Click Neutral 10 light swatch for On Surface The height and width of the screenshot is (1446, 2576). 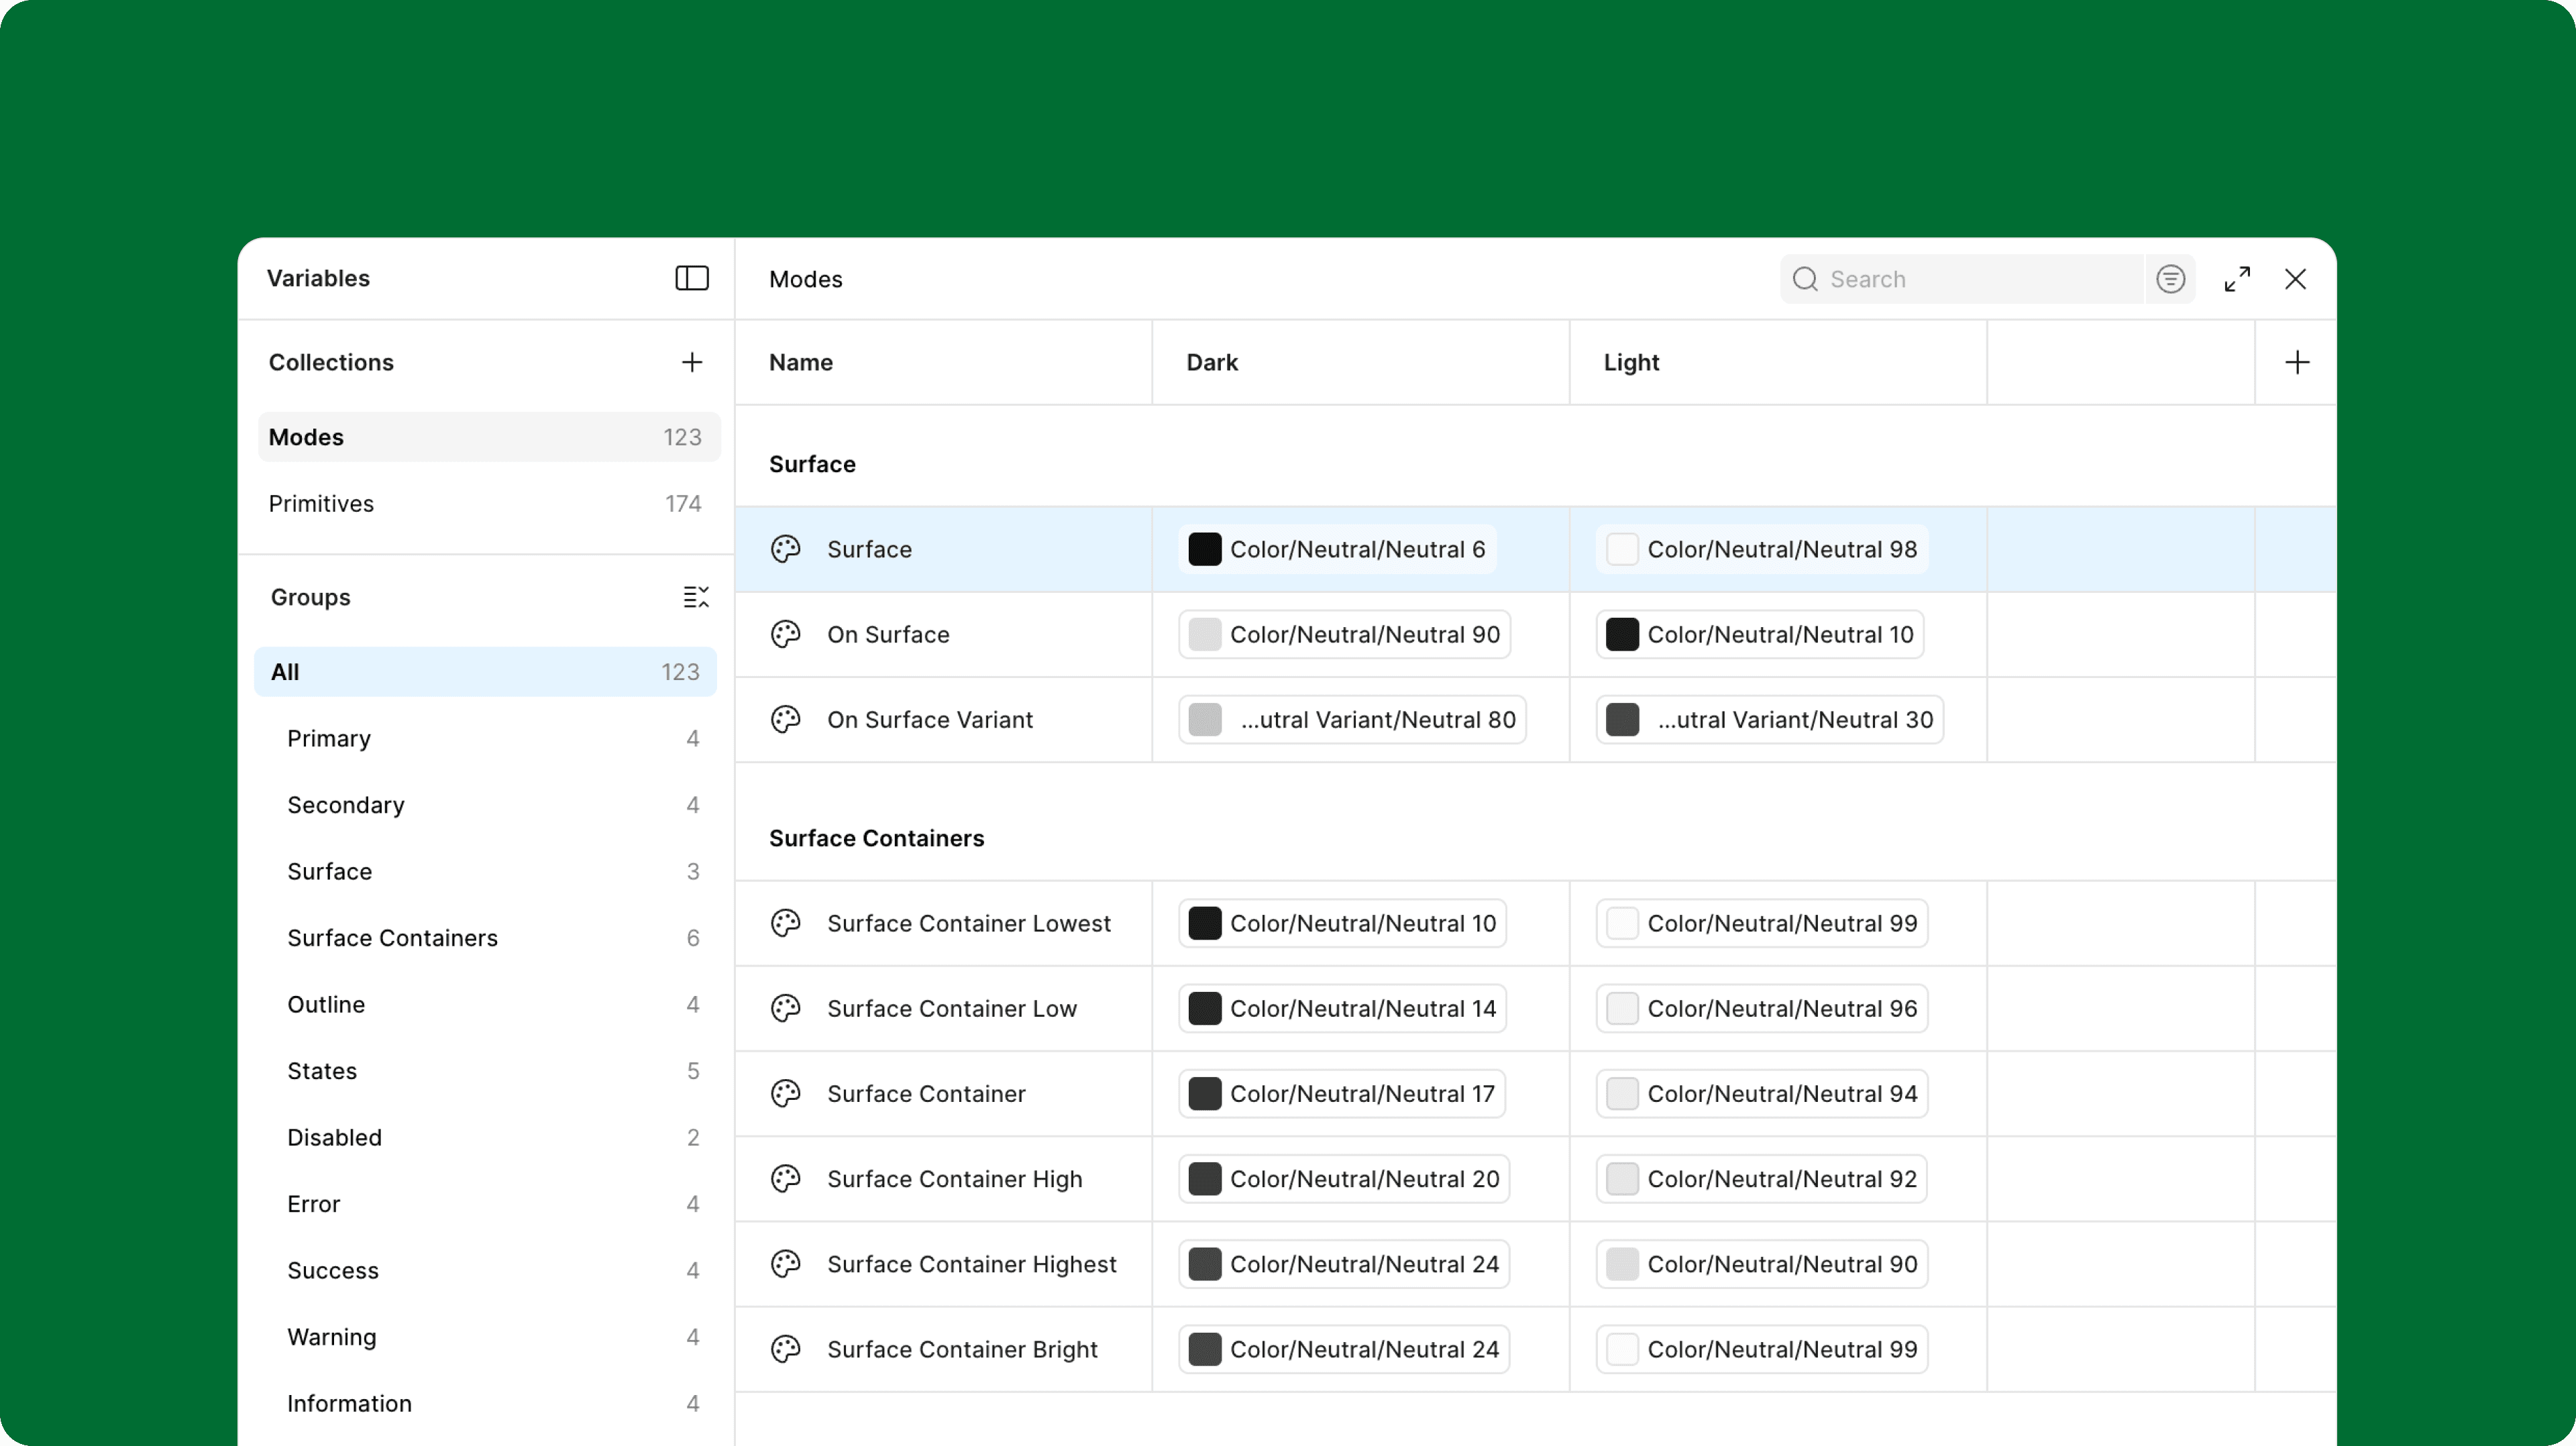(1621, 634)
